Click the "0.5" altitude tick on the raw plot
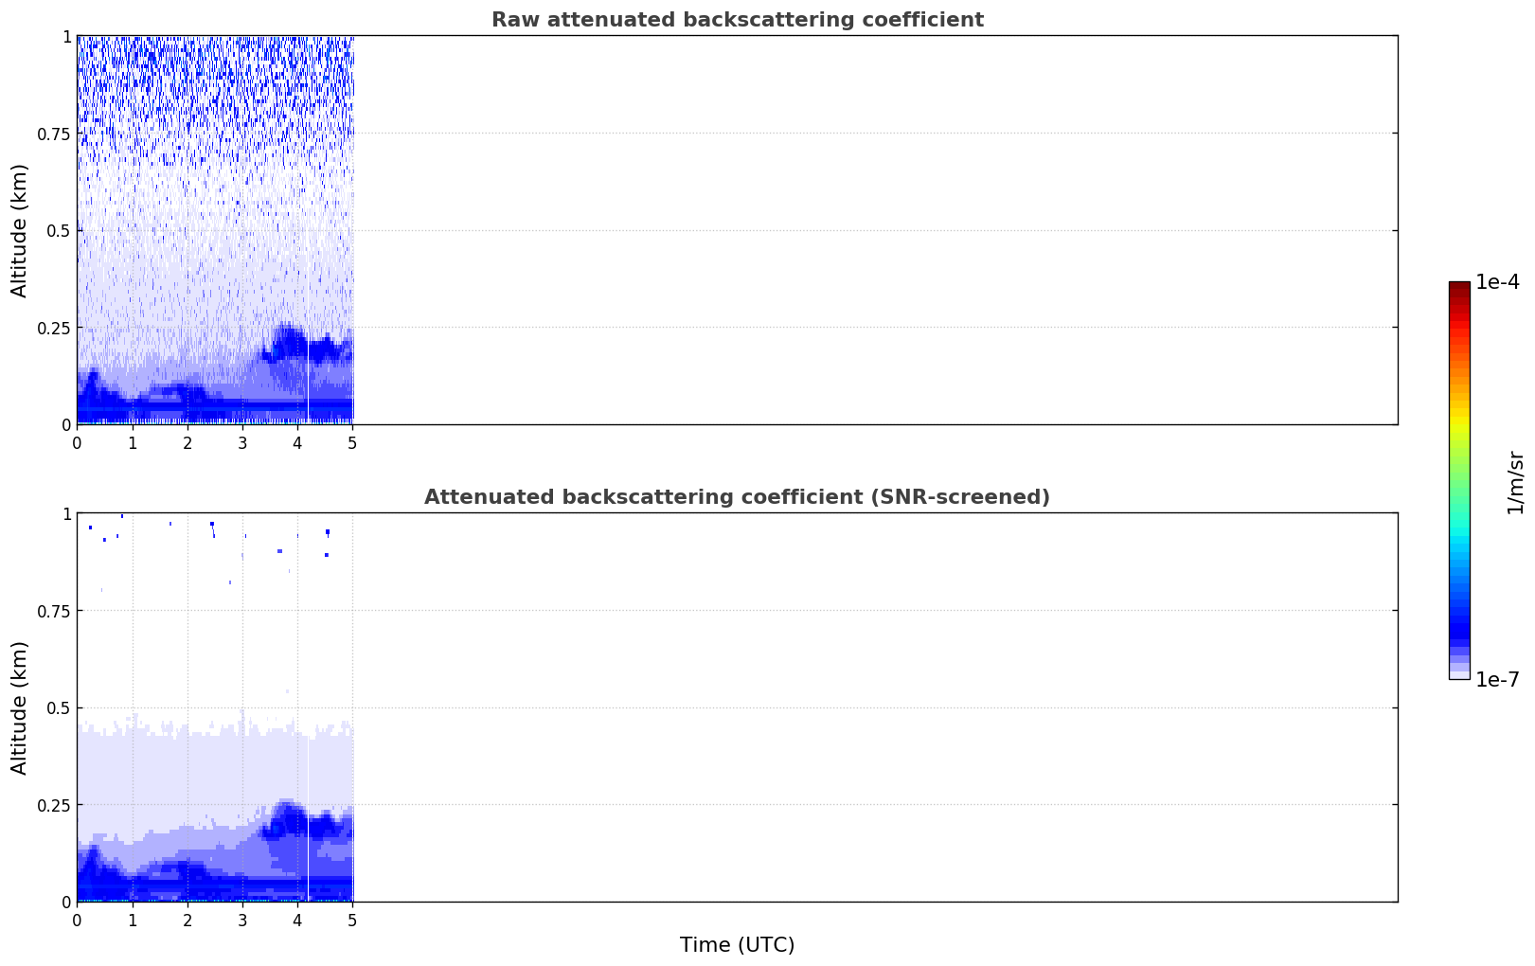 tap(59, 230)
